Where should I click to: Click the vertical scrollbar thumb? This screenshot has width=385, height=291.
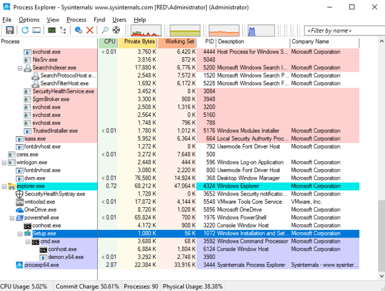pyautogui.click(x=381, y=235)
